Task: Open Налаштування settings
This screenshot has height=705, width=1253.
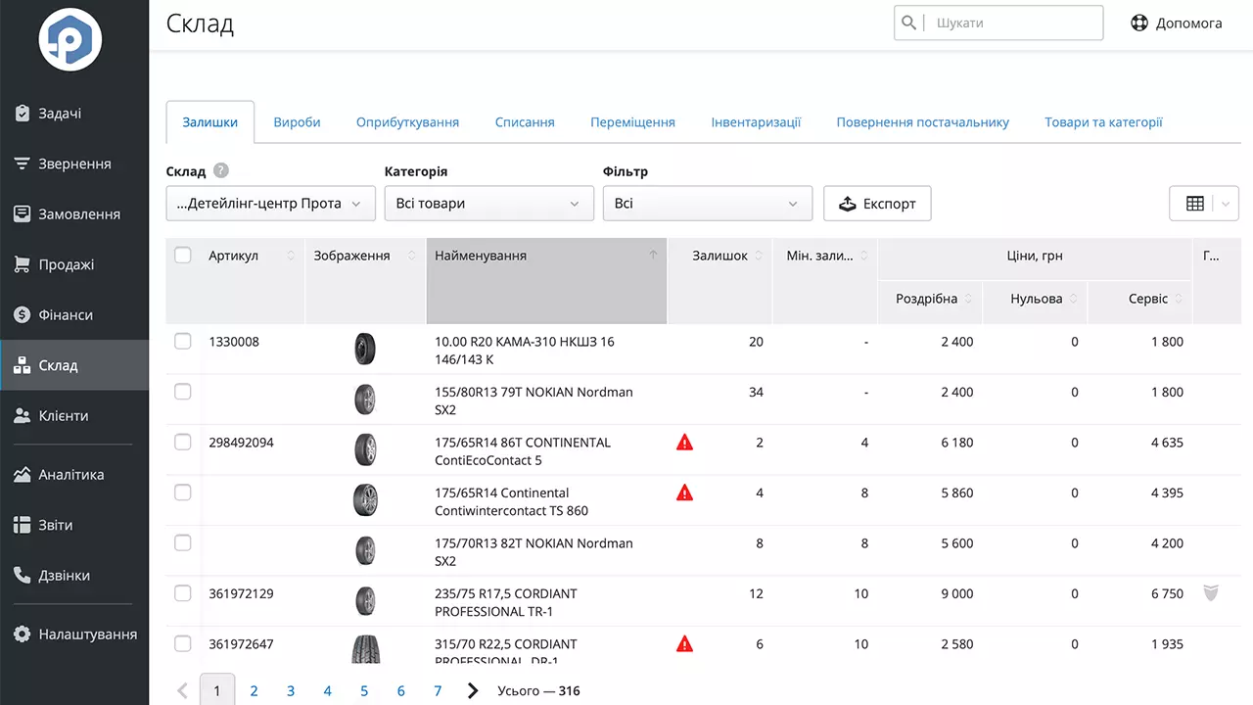Action: (74, 634)
